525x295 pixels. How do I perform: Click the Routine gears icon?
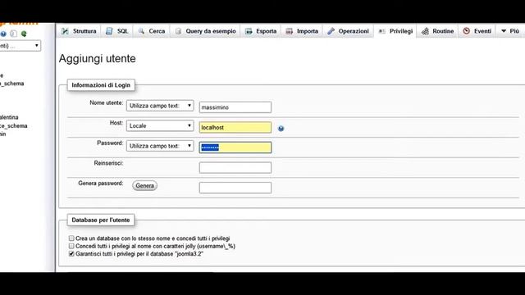tap(425, 31)
